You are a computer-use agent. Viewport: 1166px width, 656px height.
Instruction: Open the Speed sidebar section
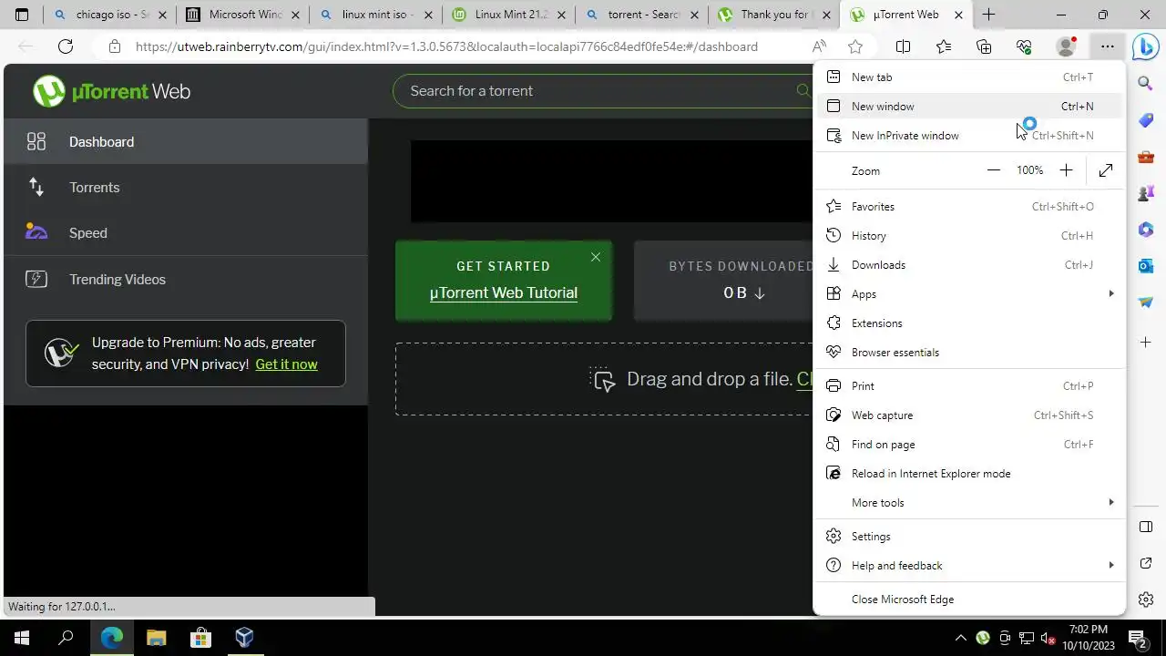coord(186,232)
